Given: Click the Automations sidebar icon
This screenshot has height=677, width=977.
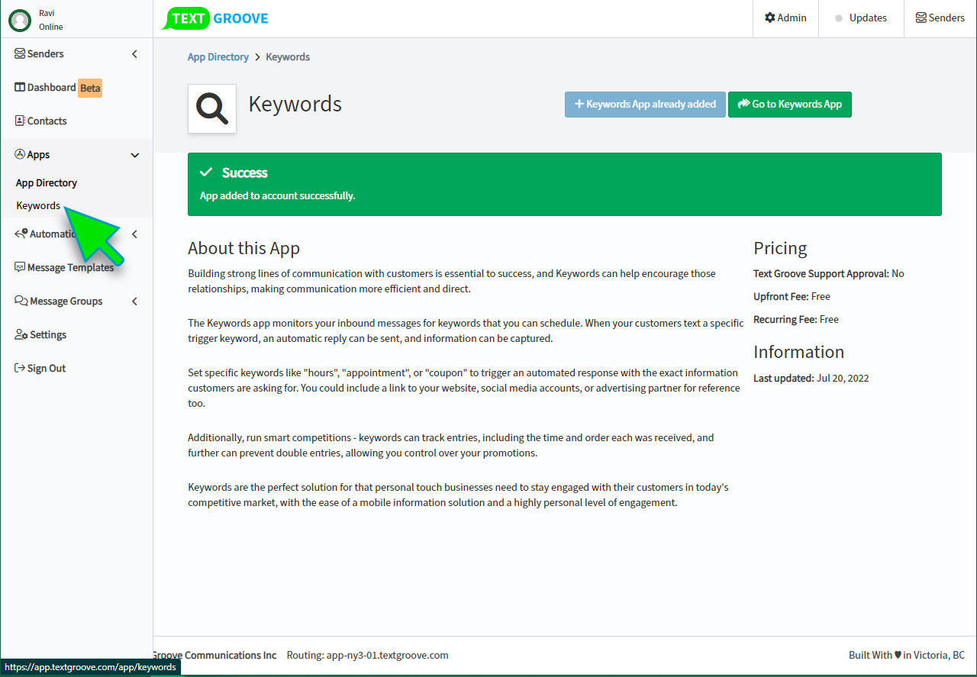Looking at the screenshot, I should tap(21, 234).
